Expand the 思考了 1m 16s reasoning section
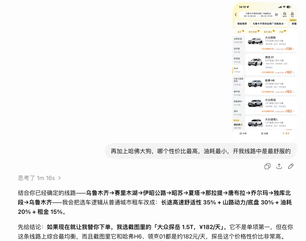306x241 pixels. pyautogui.click(x=39, y=178)
